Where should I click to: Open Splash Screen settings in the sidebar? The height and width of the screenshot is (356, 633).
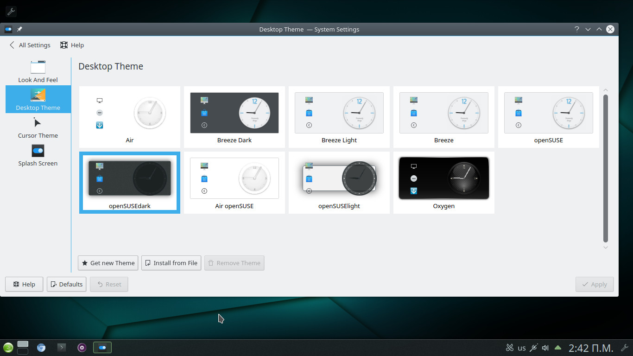pyautogui.click(x=38, y=155)
